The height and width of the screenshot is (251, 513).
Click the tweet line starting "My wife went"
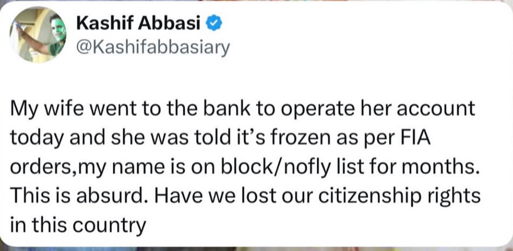tap(242, 110)
